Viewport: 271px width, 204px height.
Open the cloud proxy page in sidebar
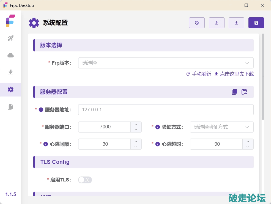click(x=10, y=55)
